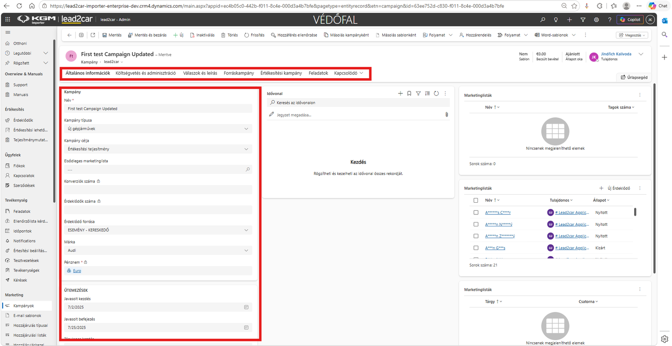Check the row checkbox for A*****n Z*******ý
672x346 pixels.
(476, 236)
